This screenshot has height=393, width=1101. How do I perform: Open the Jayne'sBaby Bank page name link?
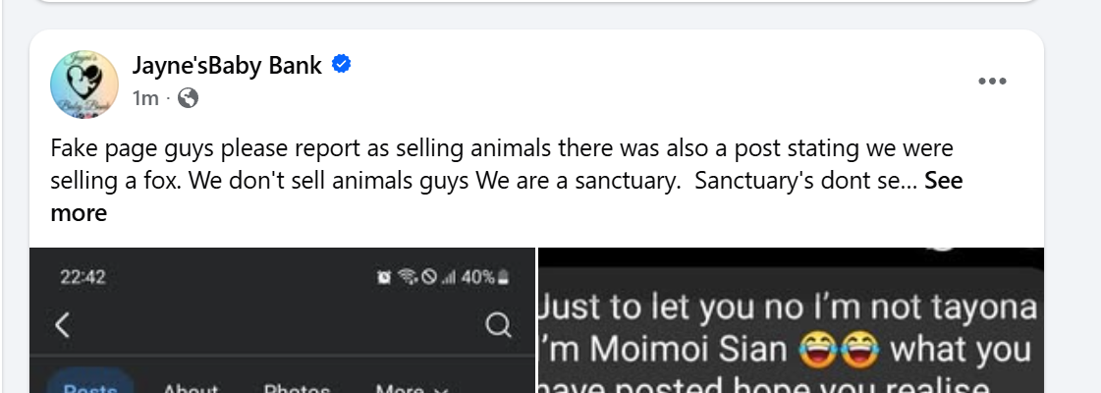click(x=227, y=66)
